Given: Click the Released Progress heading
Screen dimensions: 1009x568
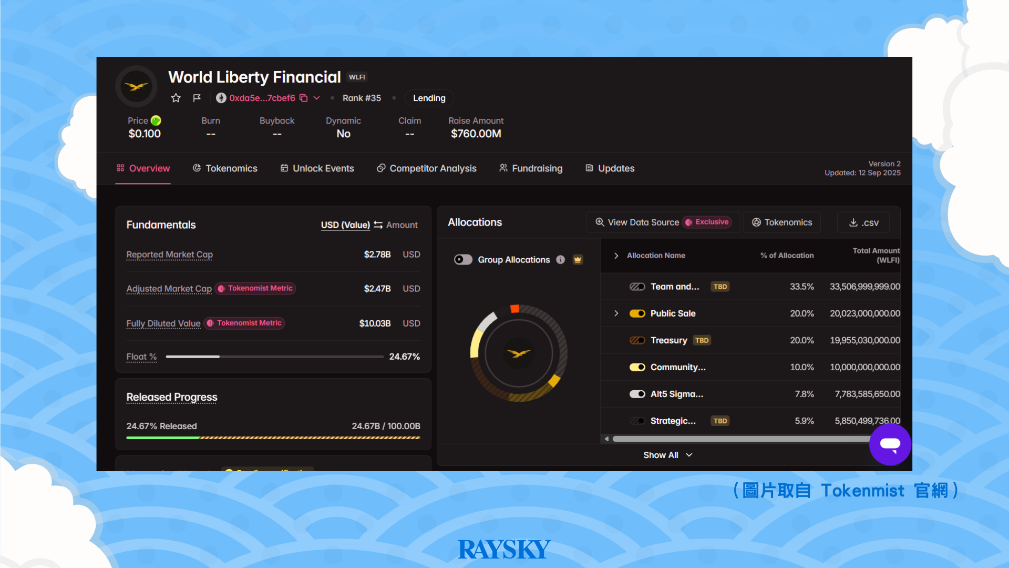Looking at the screenshot, I should click(x=171, y=397).
